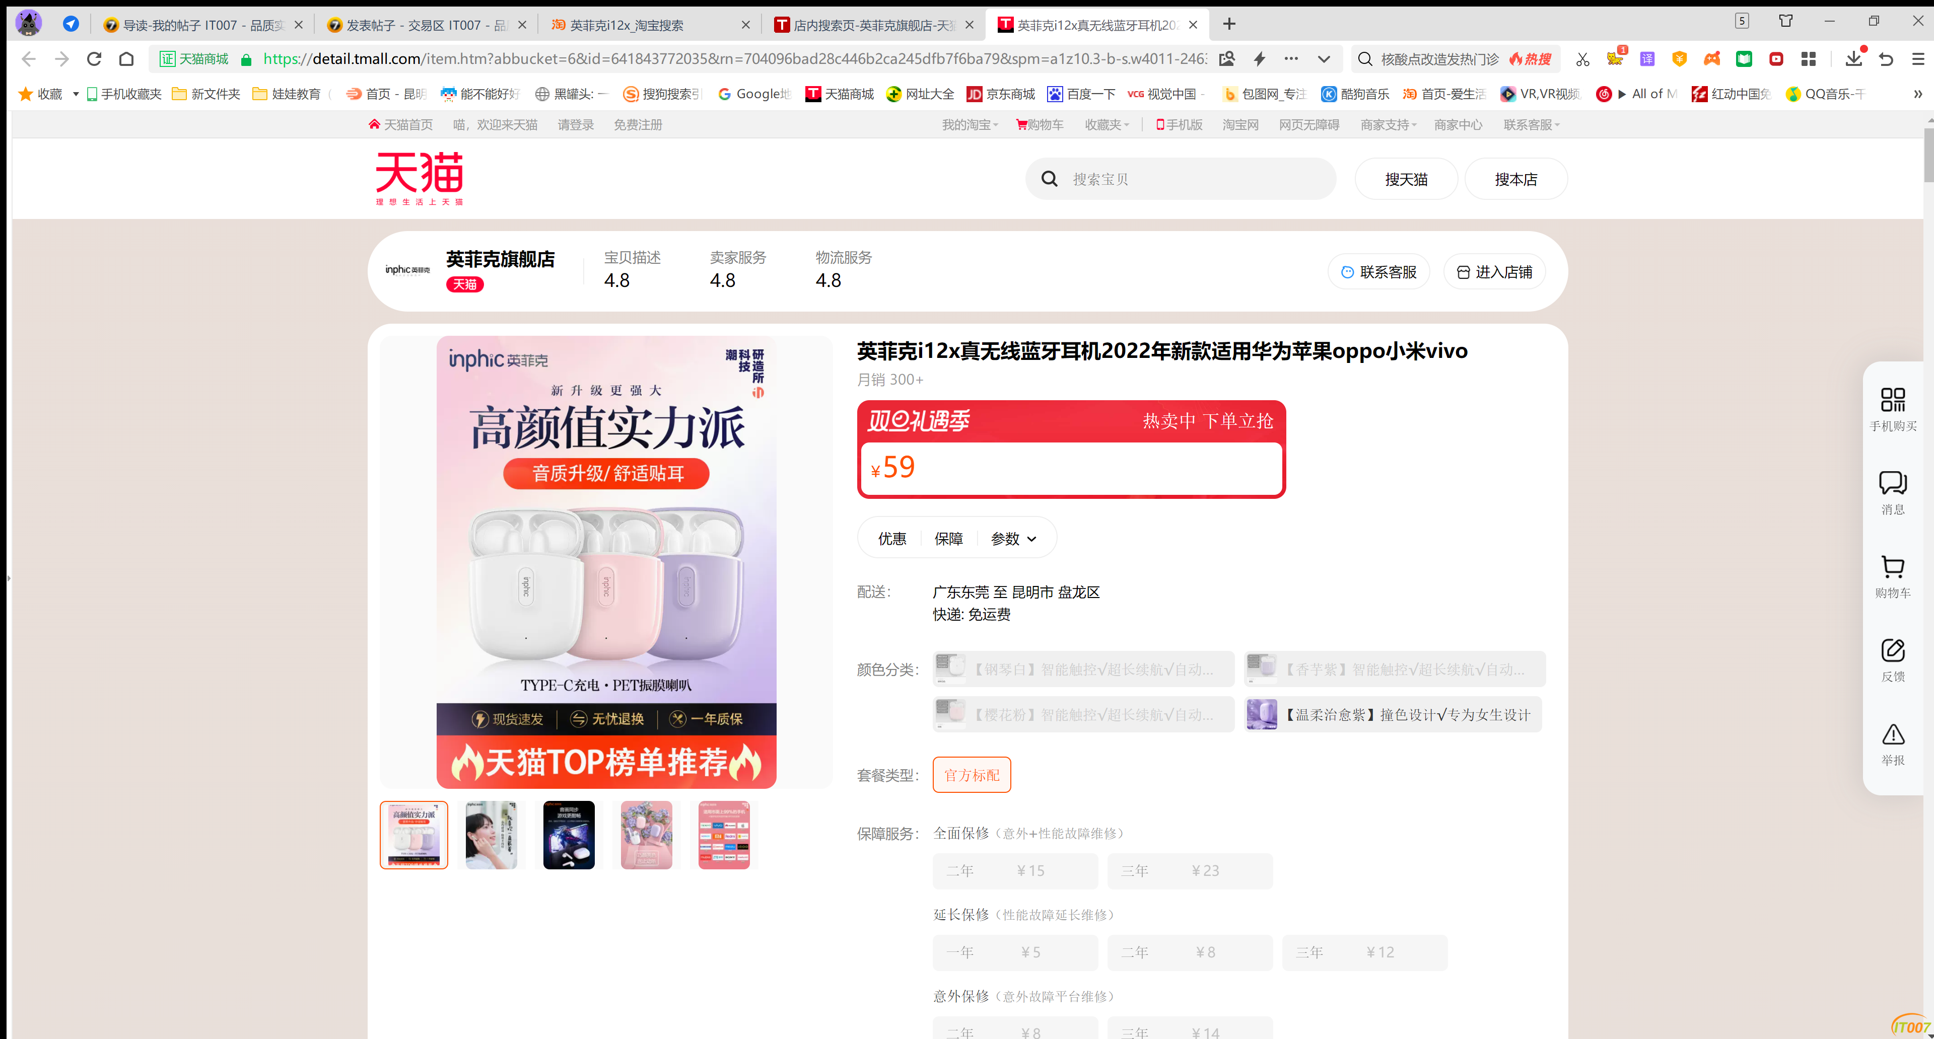This screenshot has height=1039, width=1934.
Task: Go to the browser home page icon
Action: click(126, 58)
